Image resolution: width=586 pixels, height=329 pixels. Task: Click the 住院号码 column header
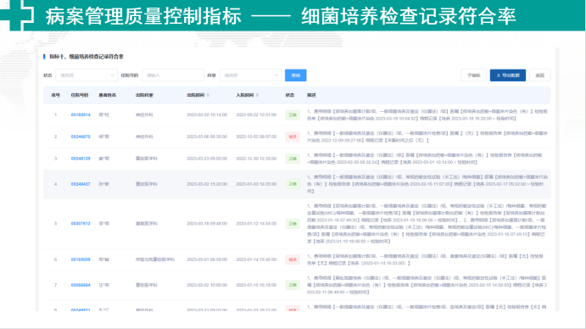[x=80, y=95]
